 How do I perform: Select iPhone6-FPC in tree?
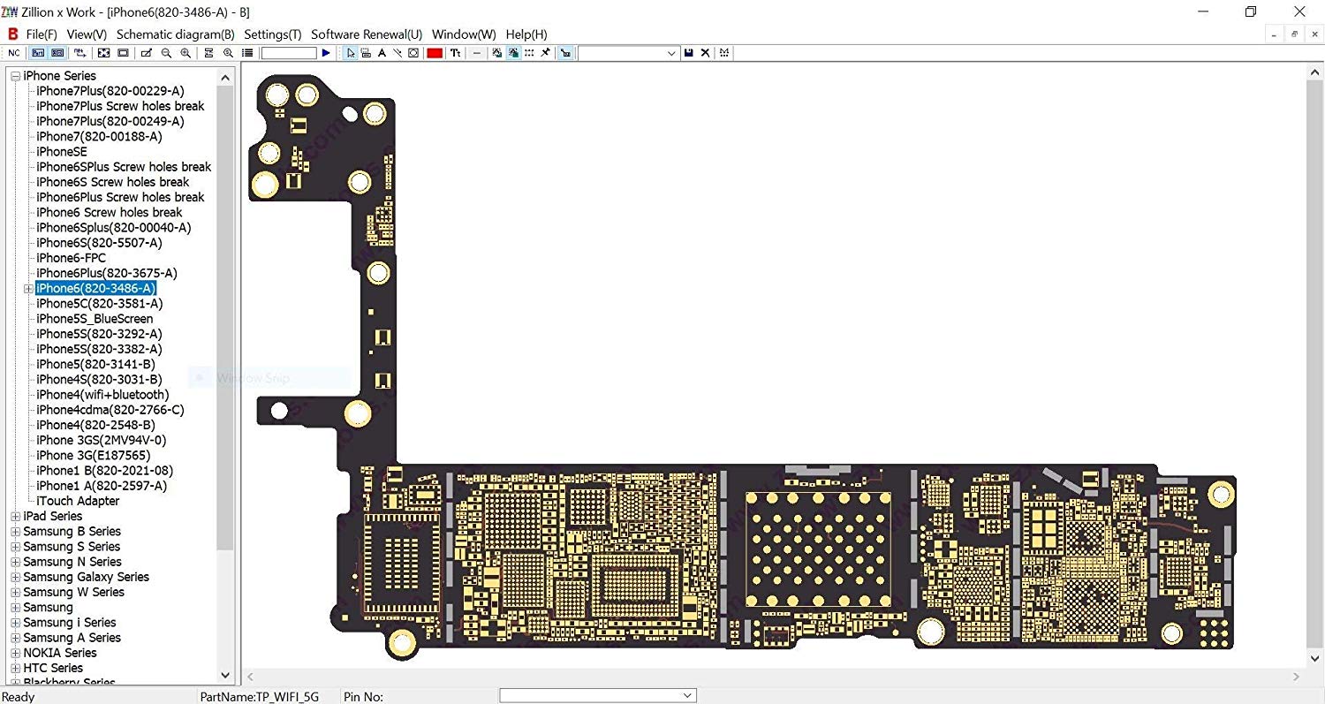pyautogui.click(x=71, y=258)
